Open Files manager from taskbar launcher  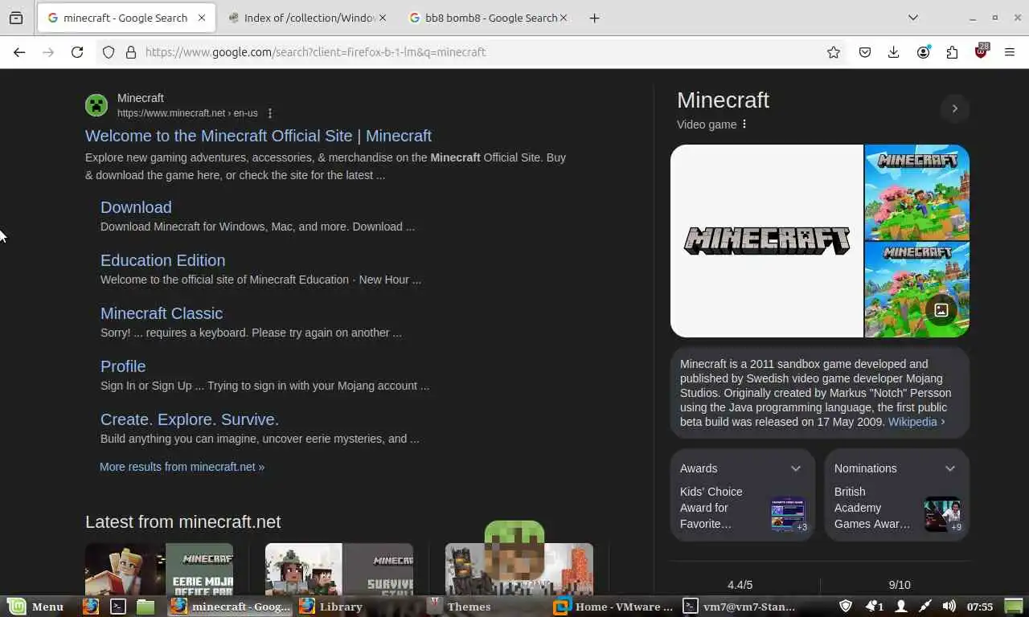[146, 607]
